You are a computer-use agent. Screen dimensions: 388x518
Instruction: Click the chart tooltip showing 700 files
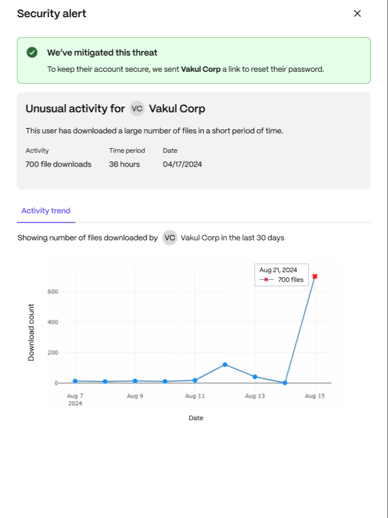pyautogui.click(x=282, y=275)
